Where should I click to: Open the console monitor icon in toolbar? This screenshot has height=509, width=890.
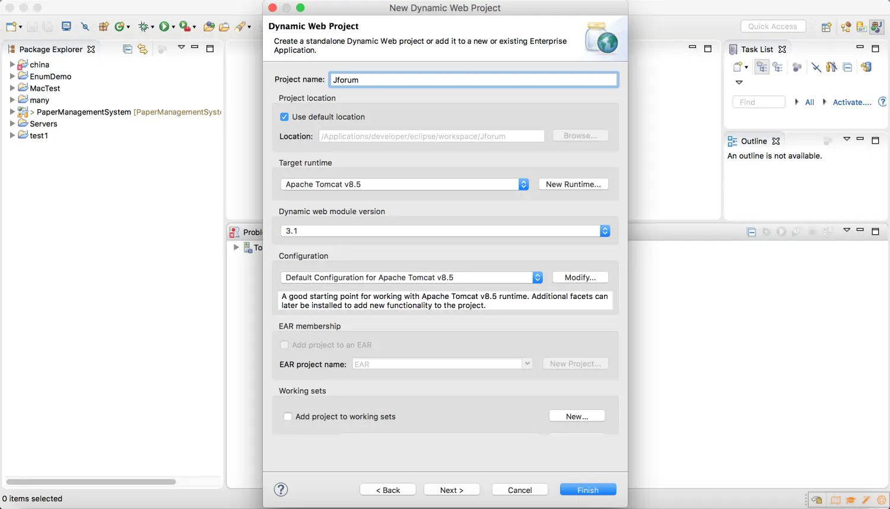coord(66,27)
